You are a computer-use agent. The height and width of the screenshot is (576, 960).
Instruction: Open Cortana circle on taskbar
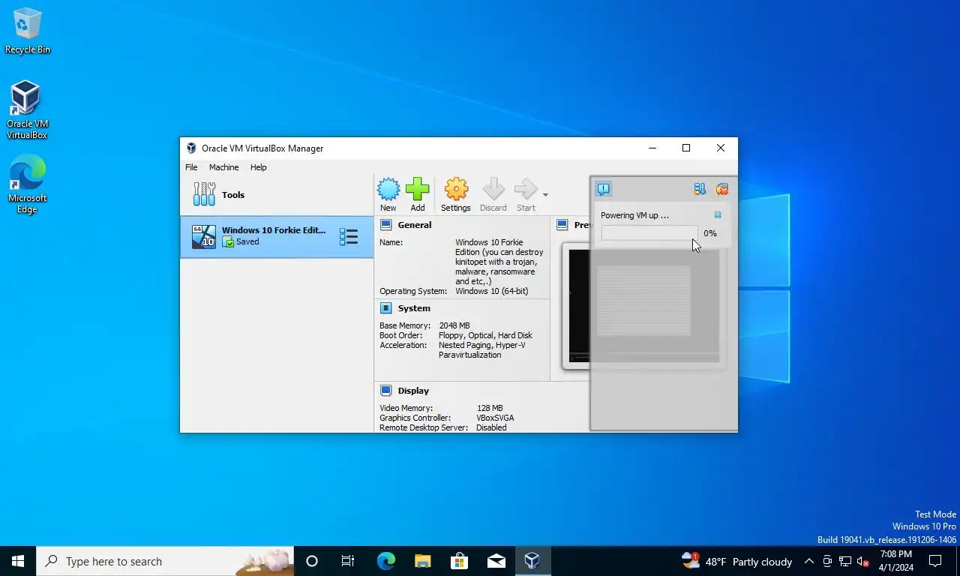[x=312, y=561]
